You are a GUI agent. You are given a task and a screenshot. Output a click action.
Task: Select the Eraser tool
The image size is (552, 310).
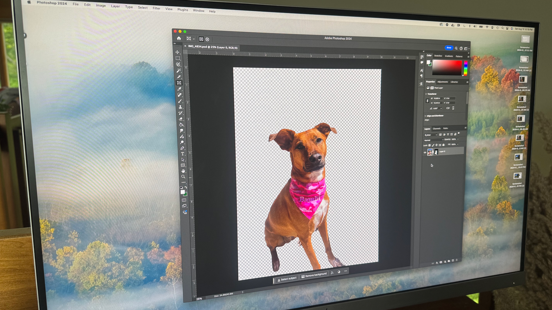pyautogui.click(x=181, y=119)
